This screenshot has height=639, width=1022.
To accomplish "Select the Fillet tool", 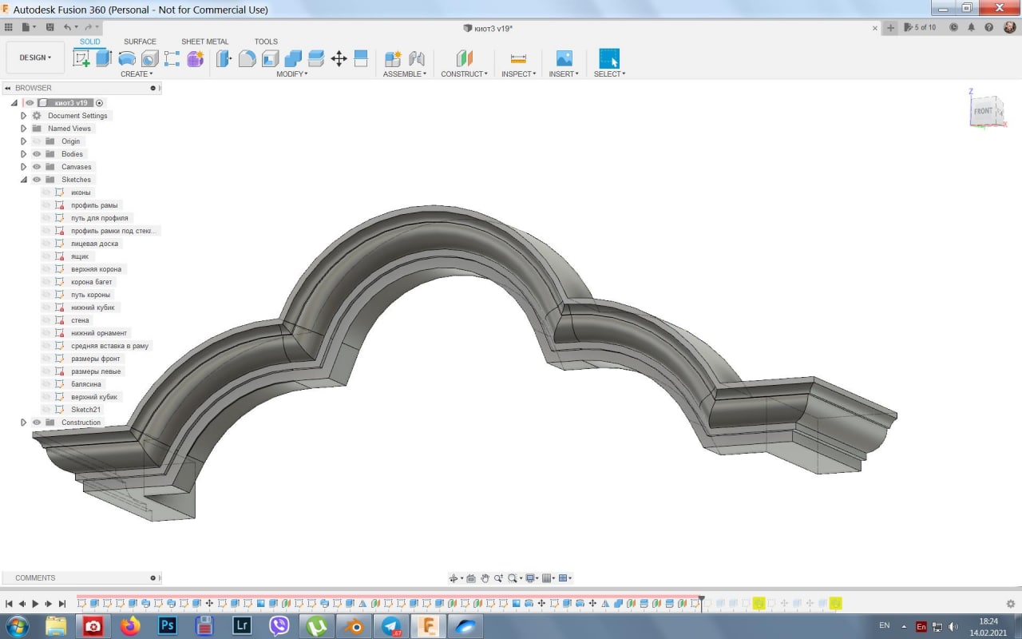I will 248,58.
